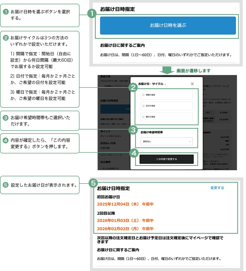Click the step 5 explanation callout box
The width and height of the screenshot is (246, 271).
pos(40,185)
